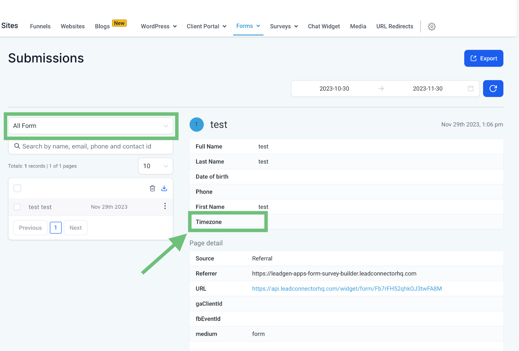Go to the Funnels tab
This screenshot has height=351, width=519.
point(40,26)
